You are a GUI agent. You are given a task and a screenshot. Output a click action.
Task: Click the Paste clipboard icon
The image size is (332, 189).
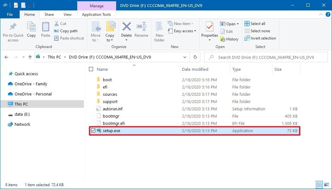pyautogui.click(x=46, y=27)
